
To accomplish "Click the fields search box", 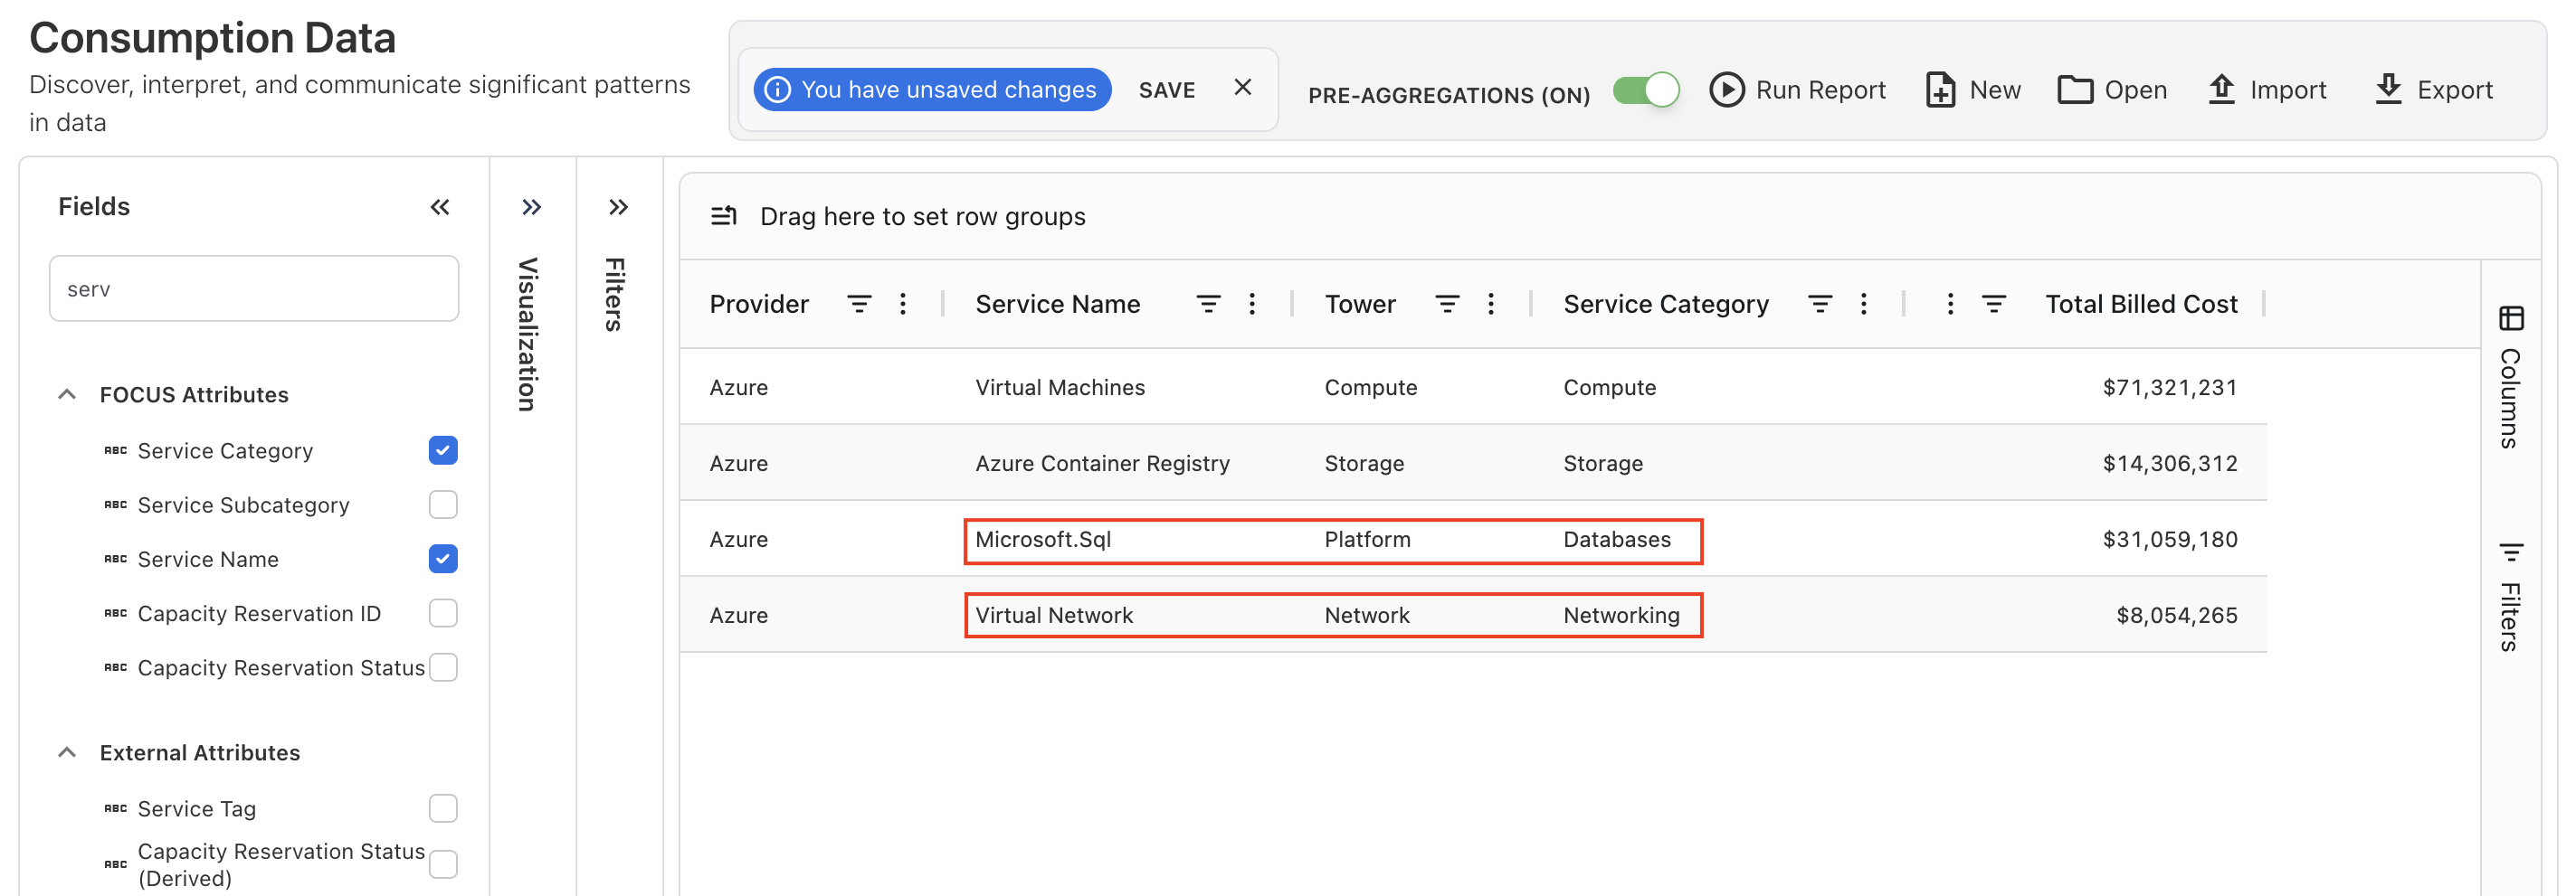I will (254, 288).
